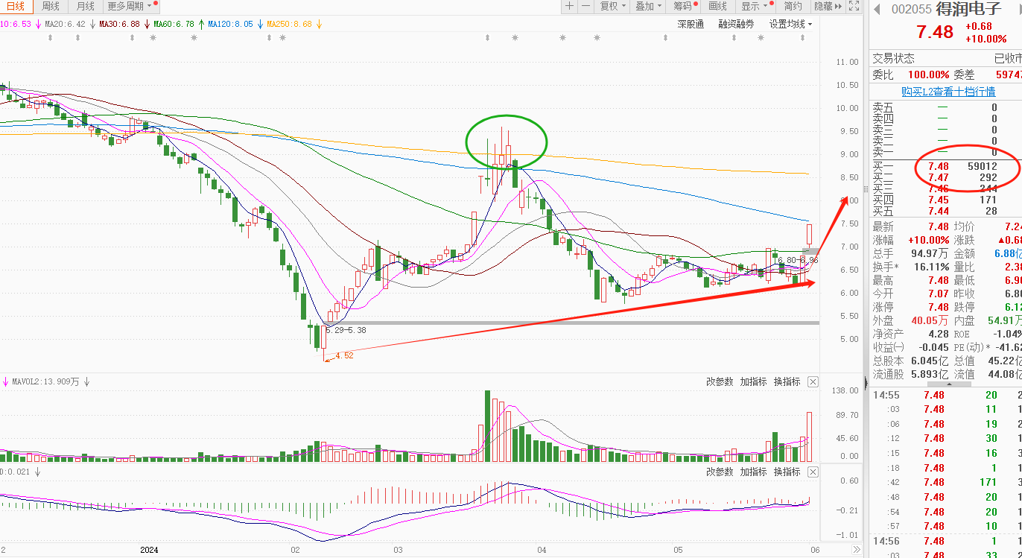Viewport: 1022px width, 558px height.
Task: Click the 筹码 toolbar button
Action: [685, 6]
